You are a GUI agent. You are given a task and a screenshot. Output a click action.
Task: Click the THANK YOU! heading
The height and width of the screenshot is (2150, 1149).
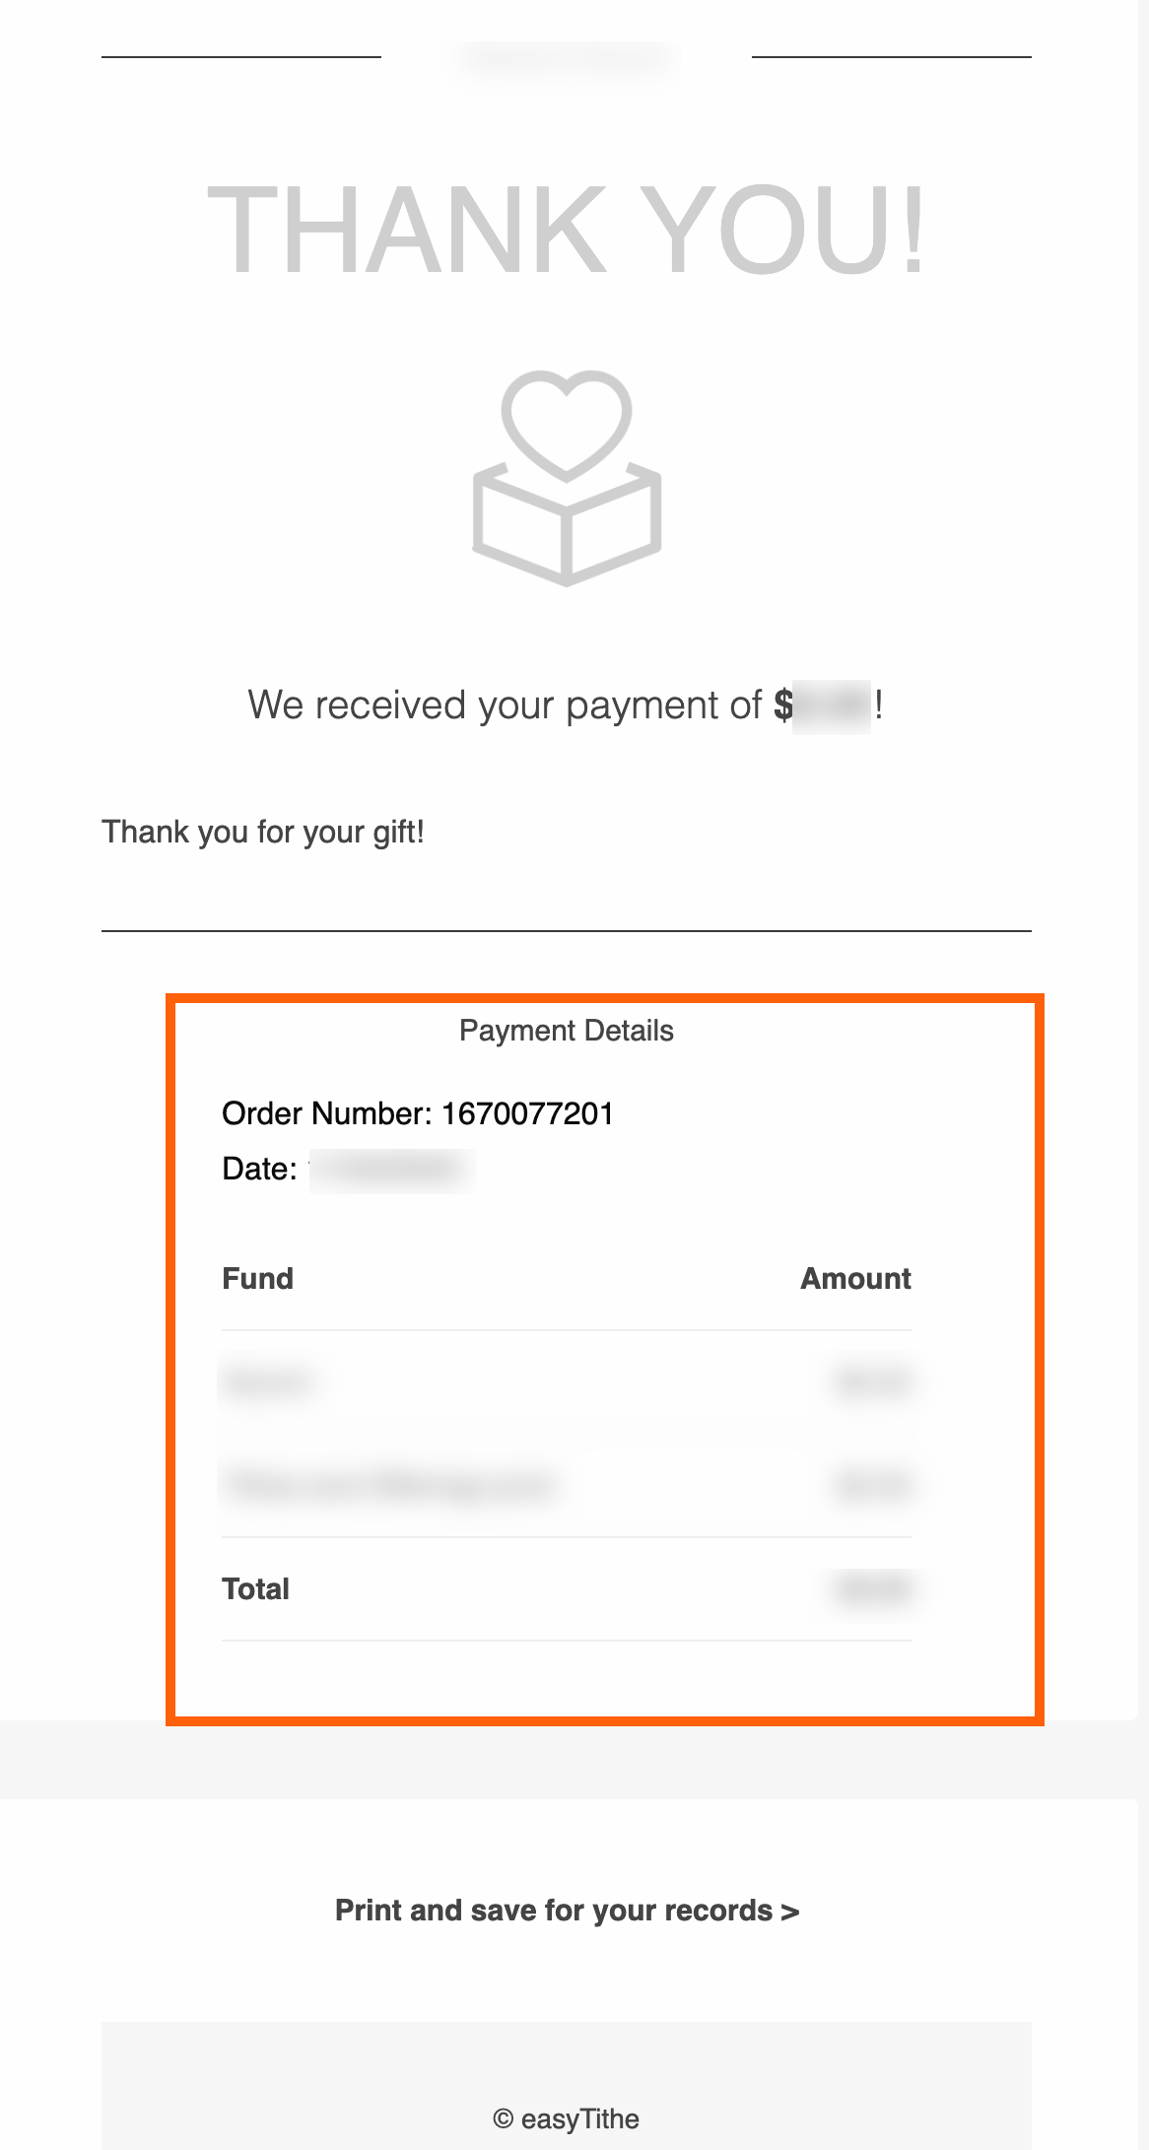(x=567, y=232)
